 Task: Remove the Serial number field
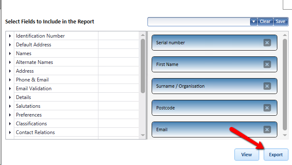point(267,43)
